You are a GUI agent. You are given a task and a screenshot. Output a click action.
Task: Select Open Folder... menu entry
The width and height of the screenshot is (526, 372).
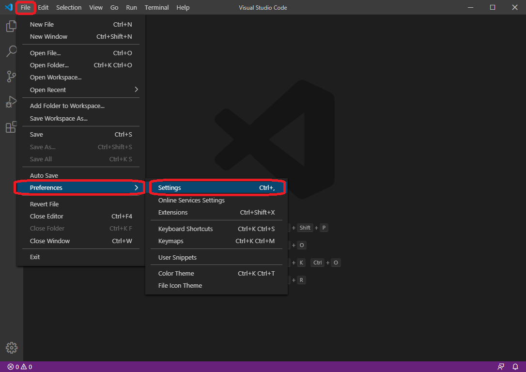pos(81,65)
